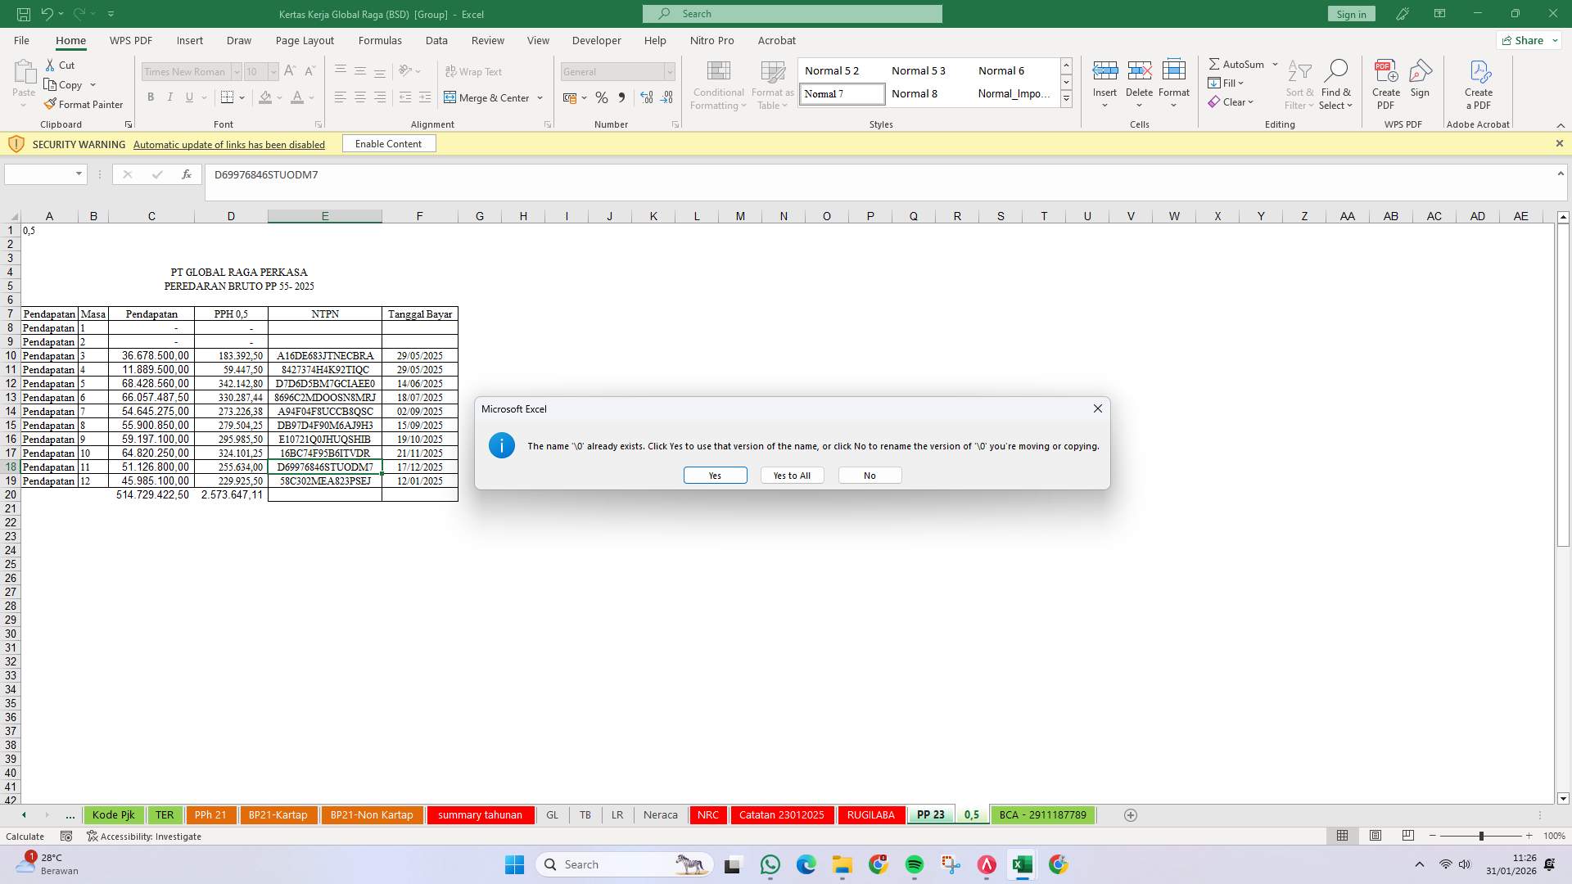Toggle bold formatting
The height and width of the screenshot is (884, 1572).
pos(150,97)
